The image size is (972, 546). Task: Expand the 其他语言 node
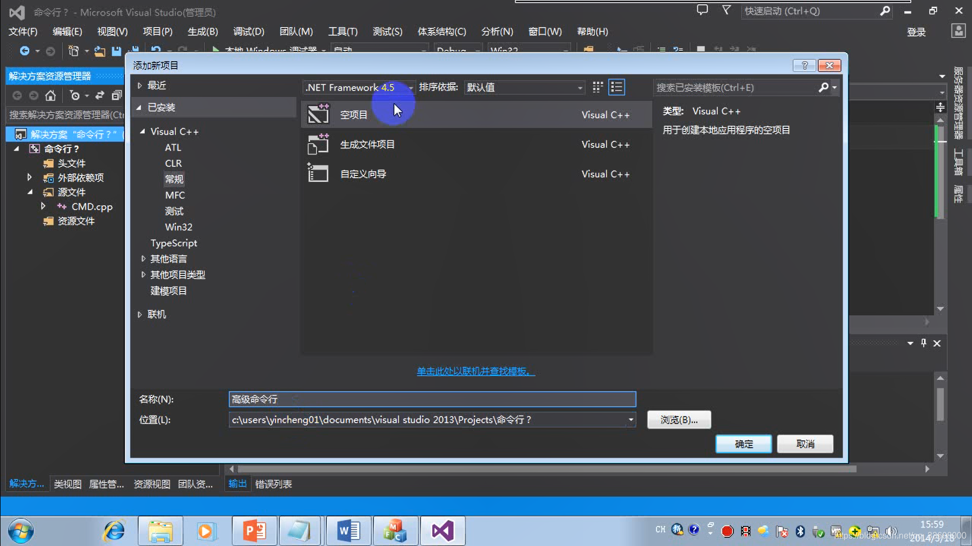coord(143,259)
